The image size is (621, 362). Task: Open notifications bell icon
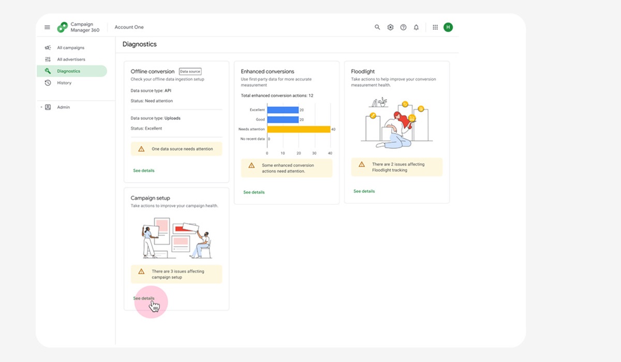coord(416,27)
